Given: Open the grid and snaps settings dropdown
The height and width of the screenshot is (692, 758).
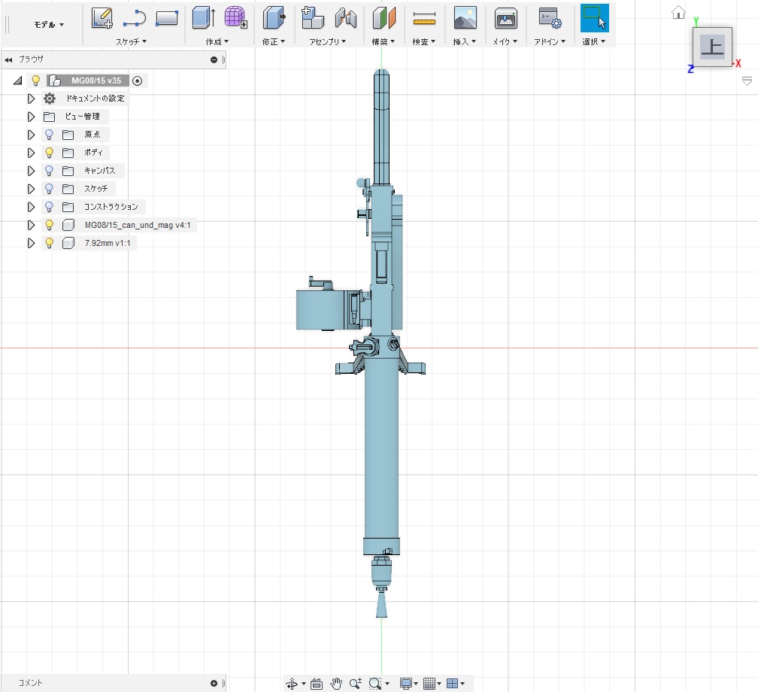Looking at the screenshot, I should click(431, 683).
